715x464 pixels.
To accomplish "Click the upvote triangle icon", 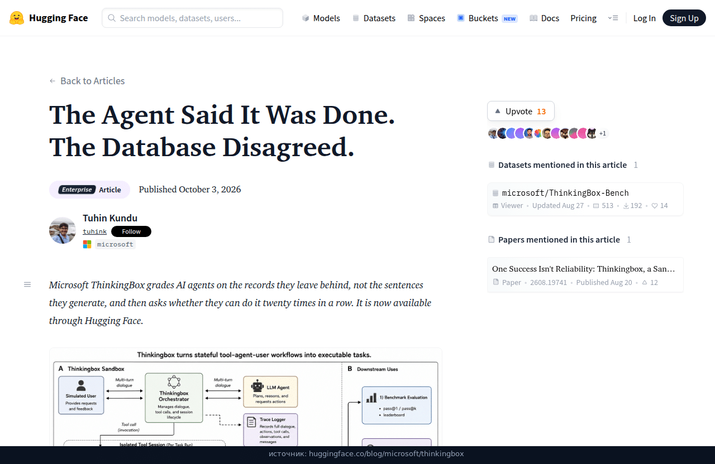I will click(x=498, y=111).
